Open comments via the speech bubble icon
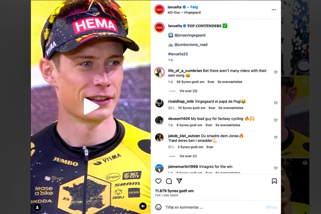This screenshot has width=321, height=214. coord(169,181)
